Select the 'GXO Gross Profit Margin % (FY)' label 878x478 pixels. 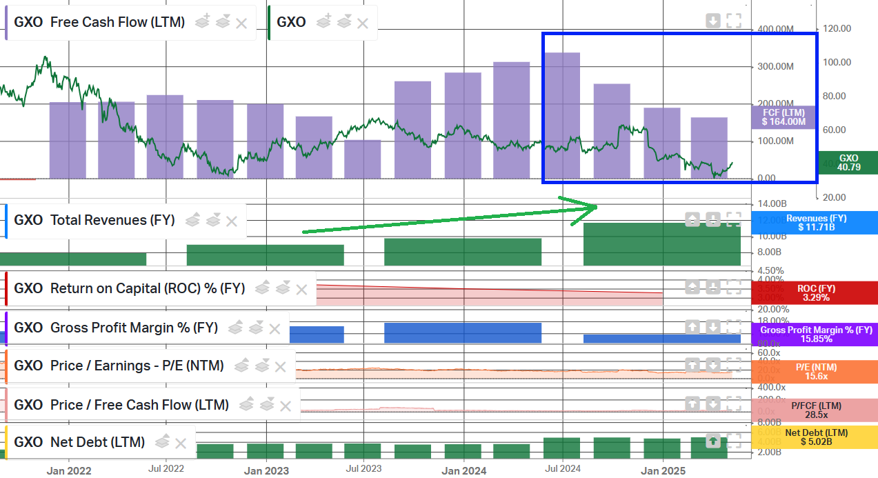click(x=116, y=328)
